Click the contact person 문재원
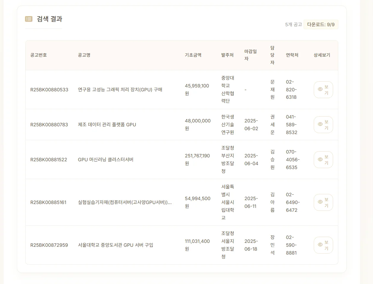Screen dimensions: 373x284 click(272, 90)
